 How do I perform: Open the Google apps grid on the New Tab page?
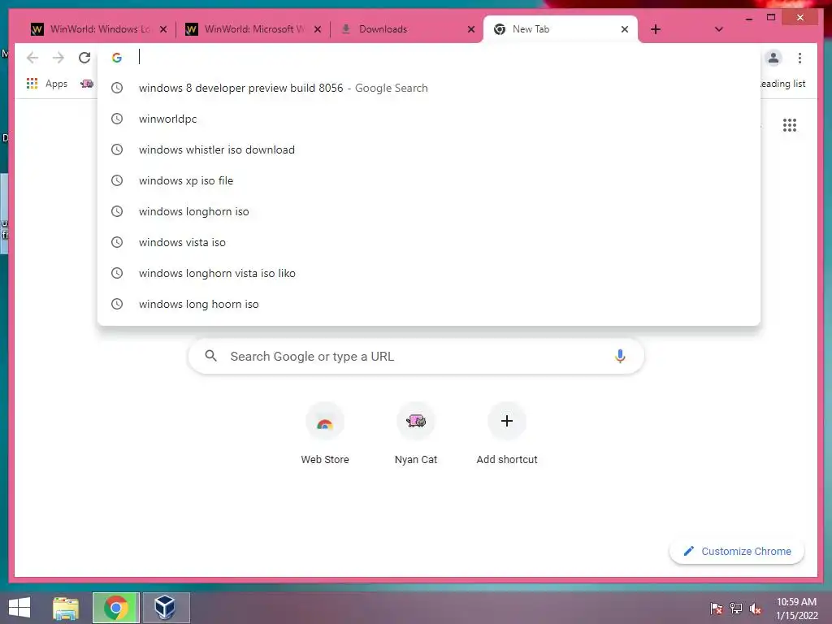[790, 125]
